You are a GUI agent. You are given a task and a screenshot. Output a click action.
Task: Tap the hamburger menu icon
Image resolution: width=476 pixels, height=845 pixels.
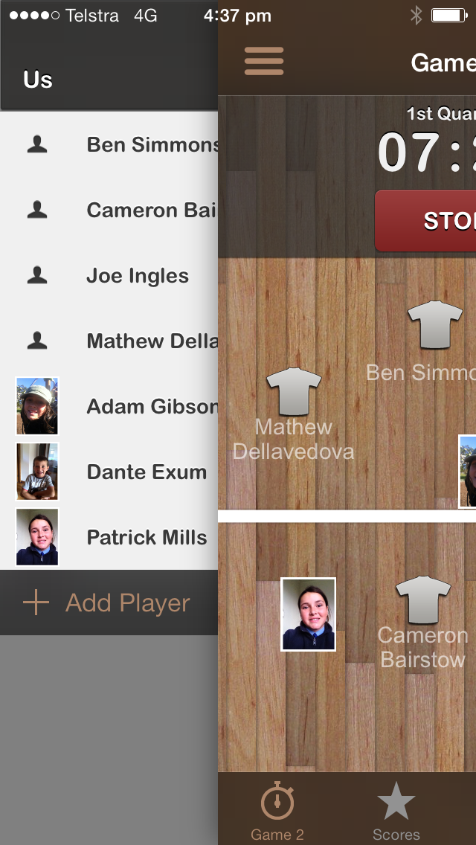(x=263, y=61)
